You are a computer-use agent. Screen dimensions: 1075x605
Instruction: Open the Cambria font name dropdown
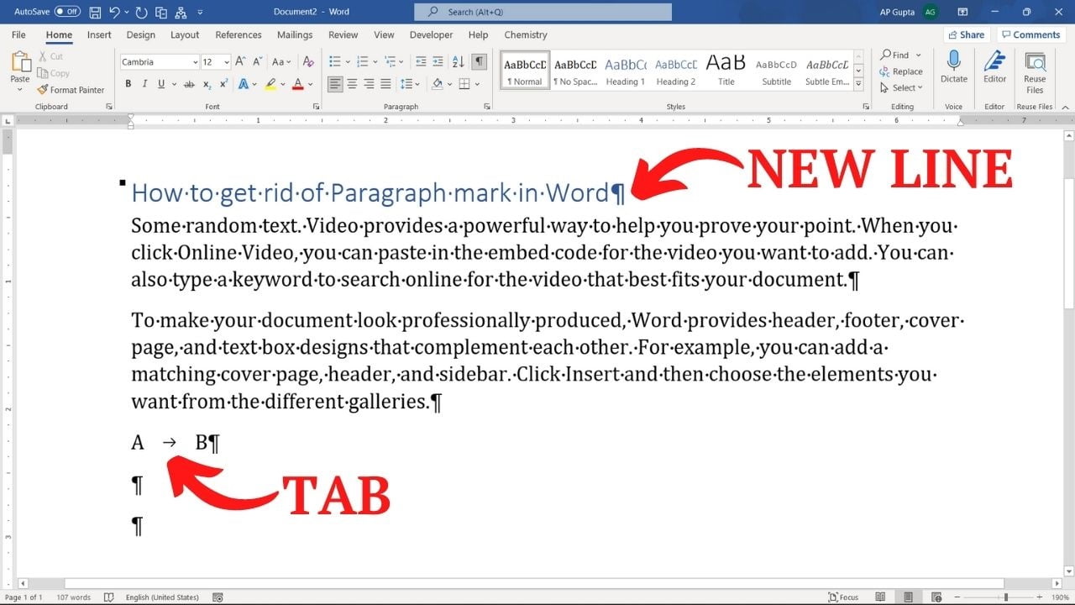195,62
